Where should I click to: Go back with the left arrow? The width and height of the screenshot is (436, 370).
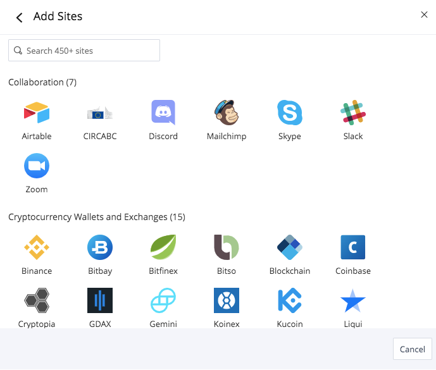pos(19,18)
